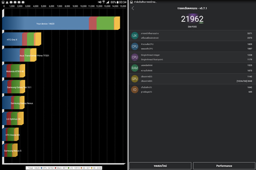Select the Samsung Galaxy Nexus bar

coord(13,103)
